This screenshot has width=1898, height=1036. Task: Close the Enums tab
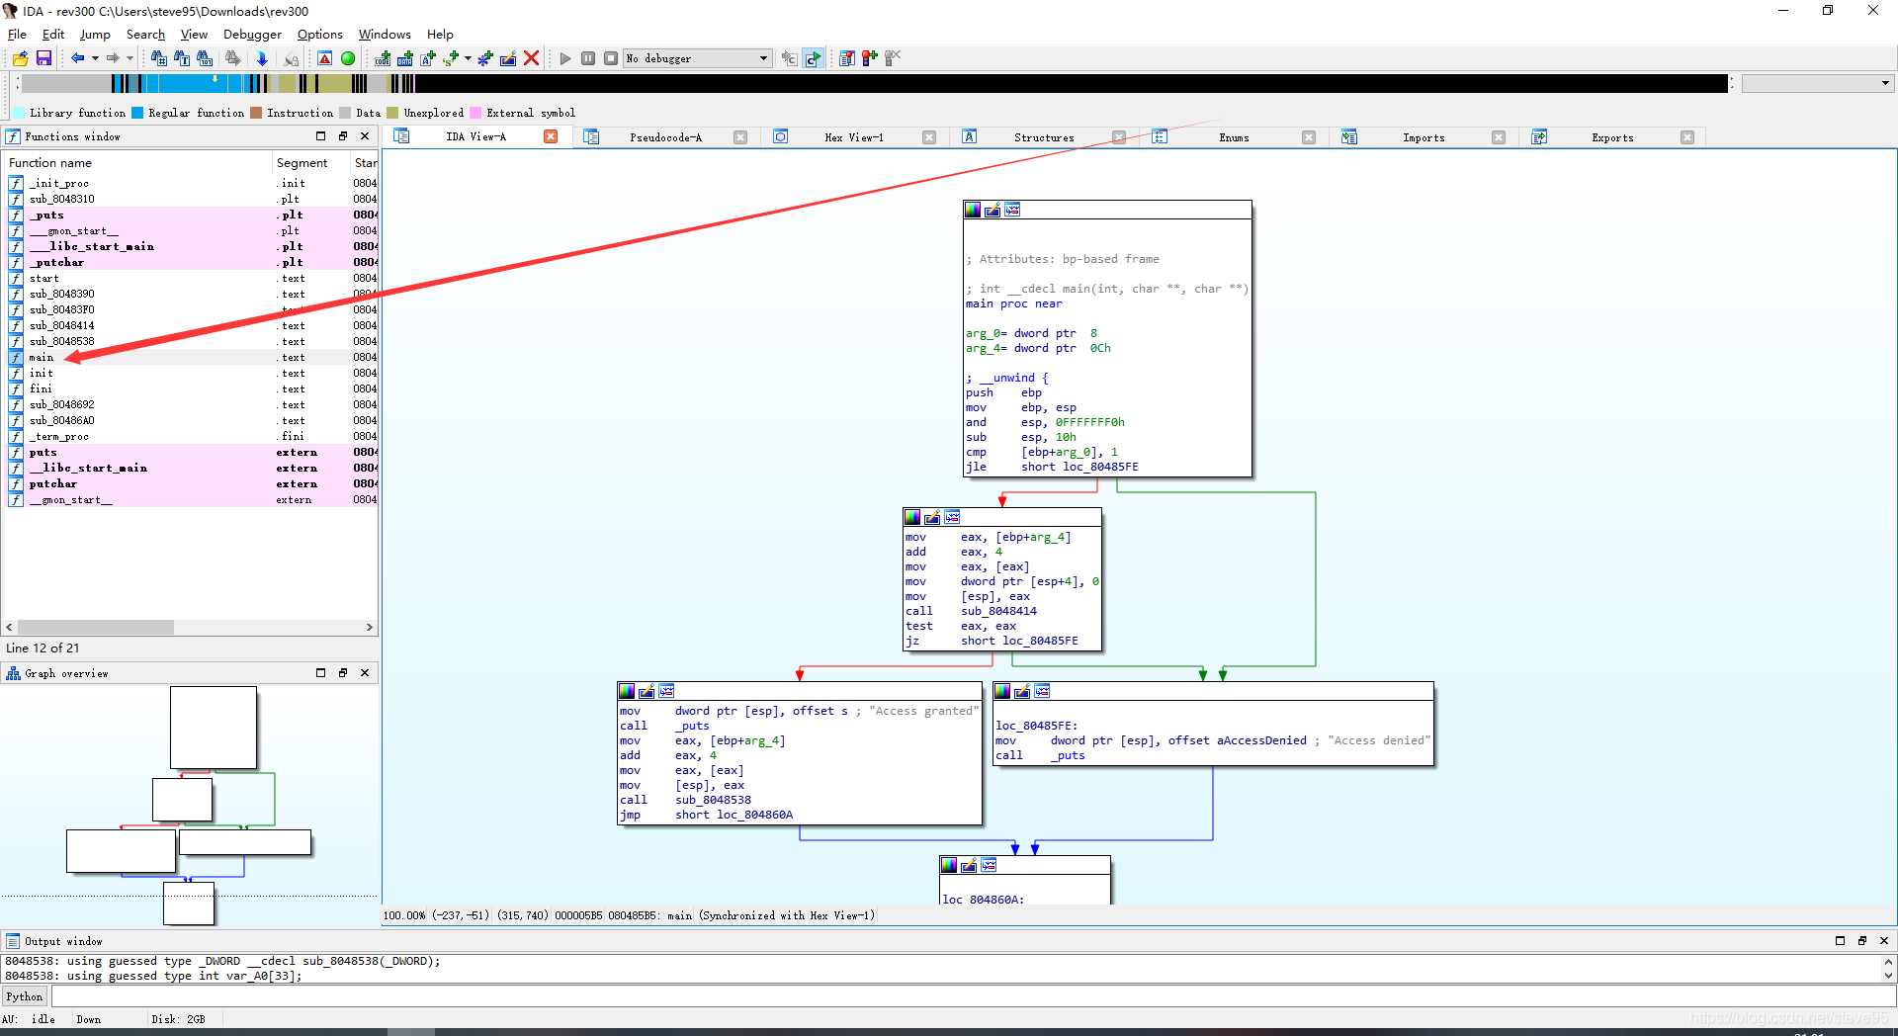1309,137
